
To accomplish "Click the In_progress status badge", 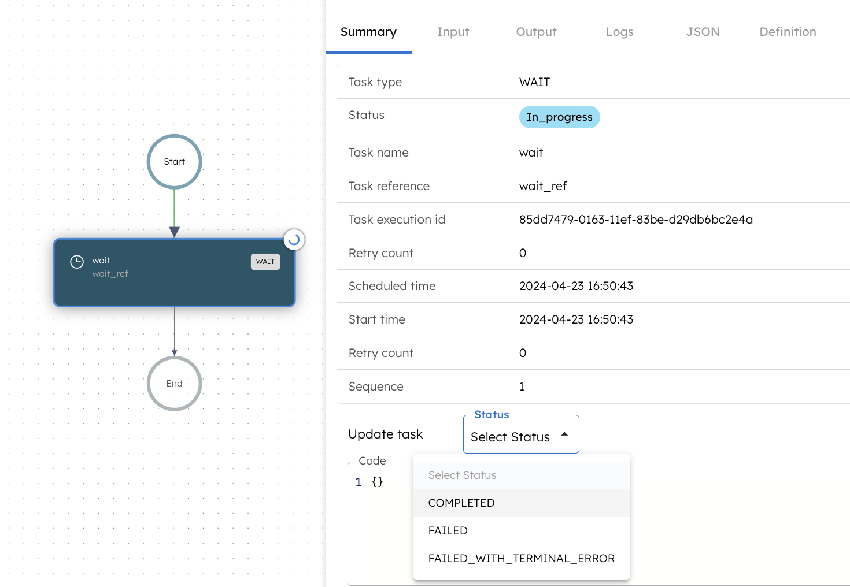I will point(559,117).
